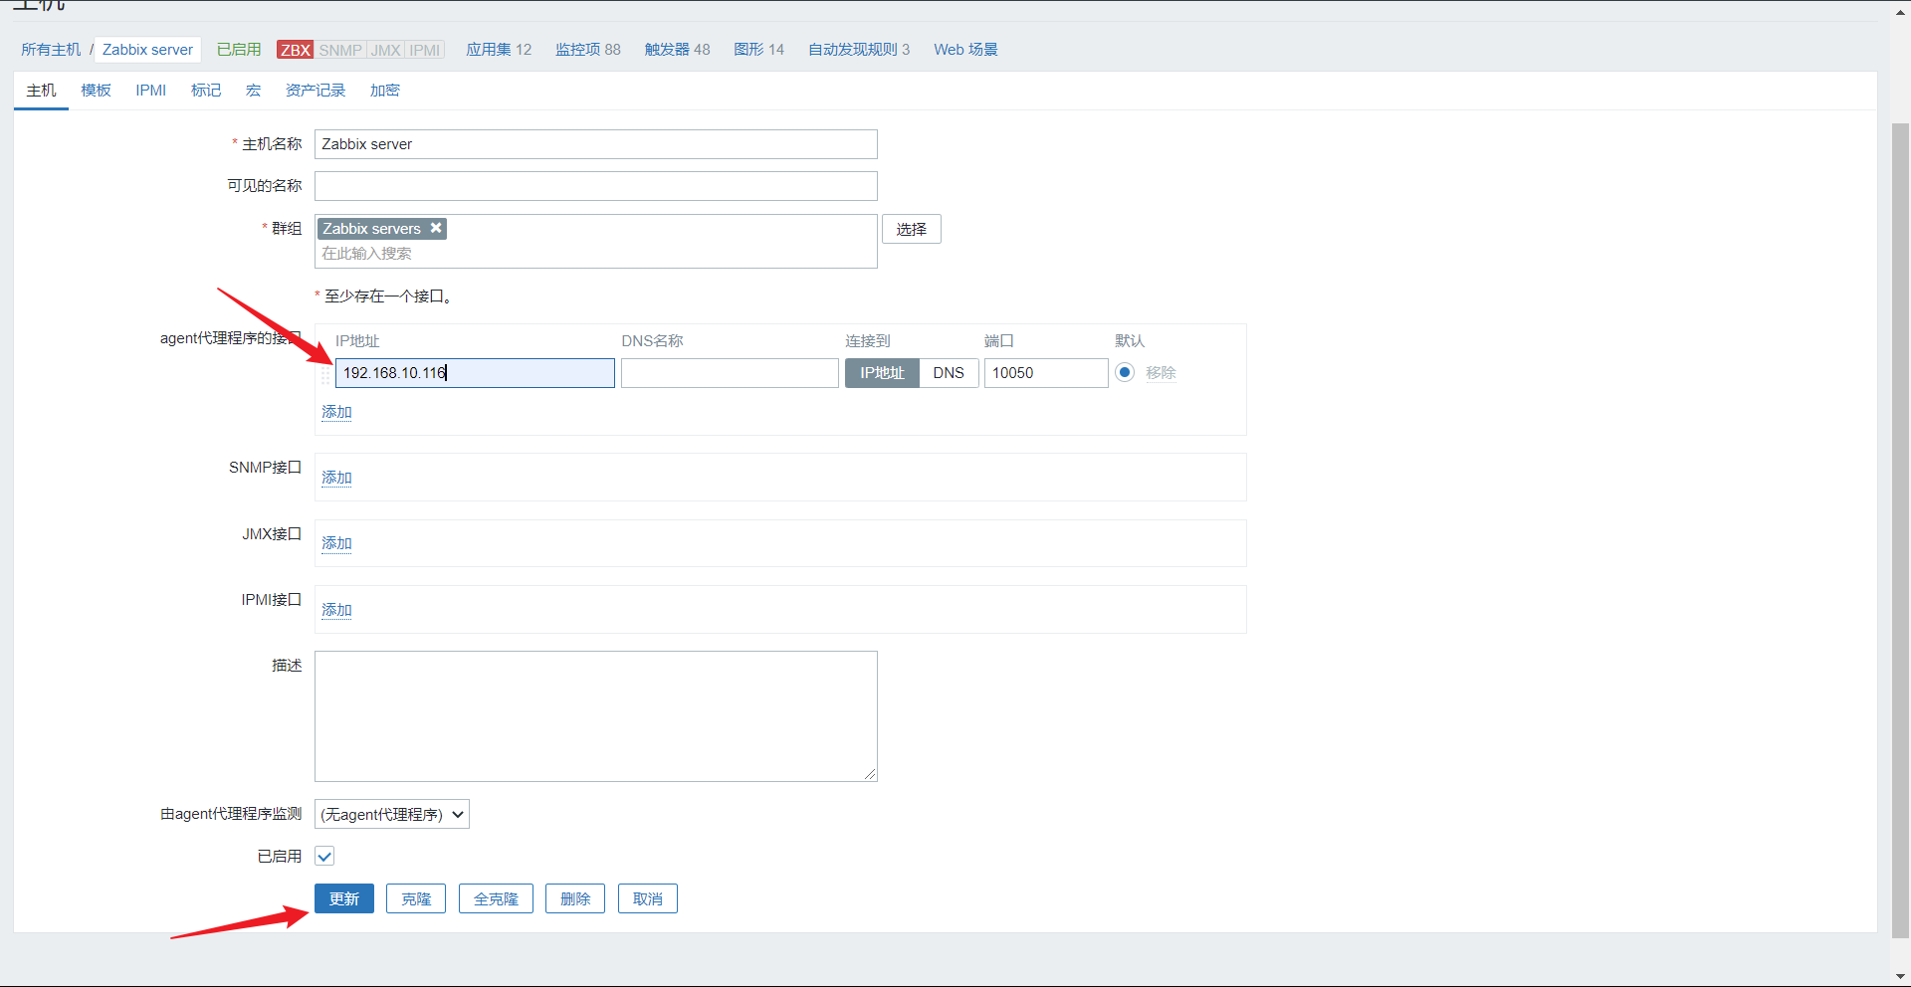Screen dimensions: 1911x987
Task: Click the drag handle of the agent interface
Action: (325, 374)
